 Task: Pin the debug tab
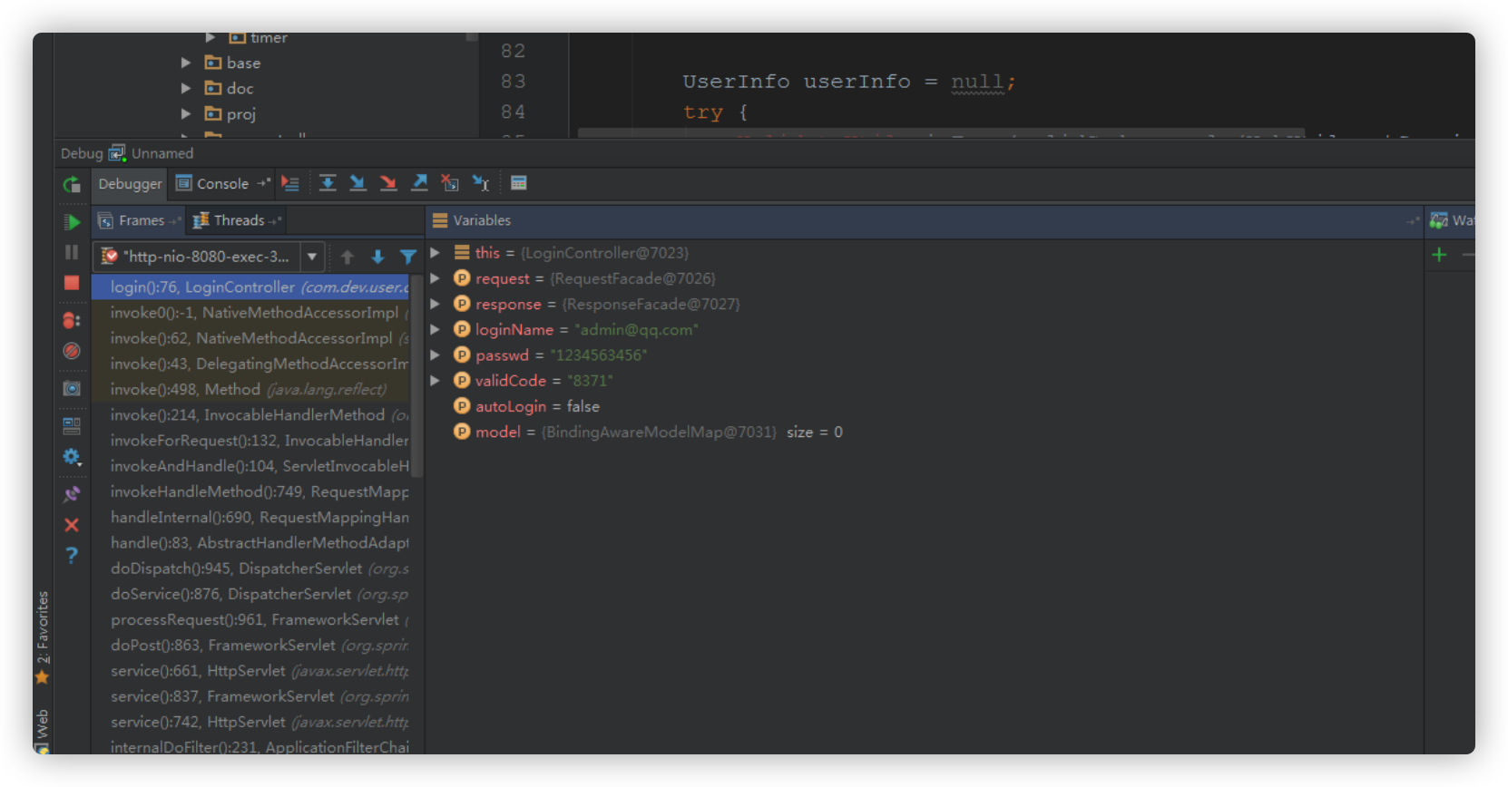72,494
